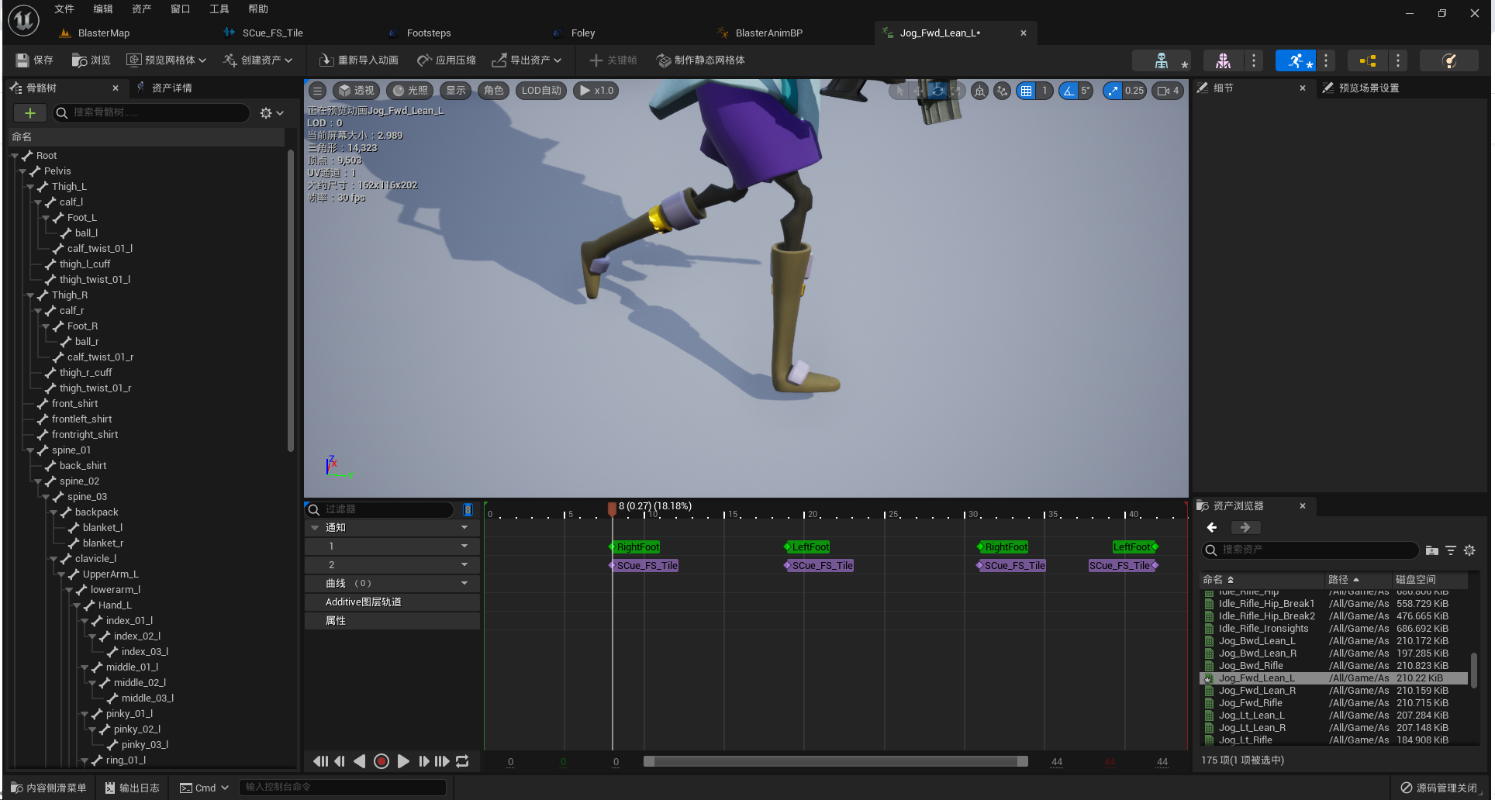Click the record animation button
Image resolution: width=1495 pixels, height=800 pixels.
tap(381, 761)
